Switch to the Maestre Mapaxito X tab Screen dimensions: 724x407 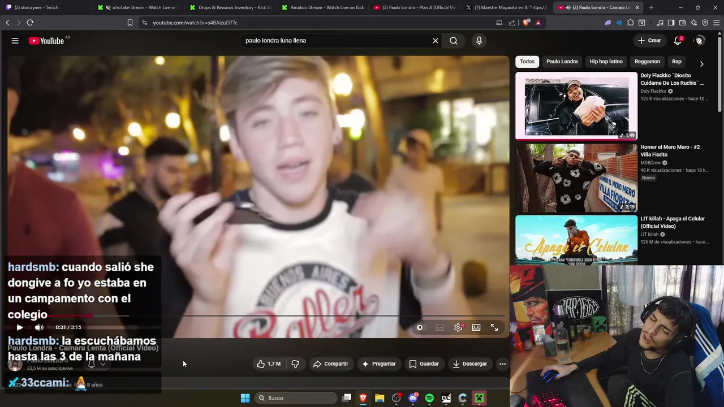507,7
